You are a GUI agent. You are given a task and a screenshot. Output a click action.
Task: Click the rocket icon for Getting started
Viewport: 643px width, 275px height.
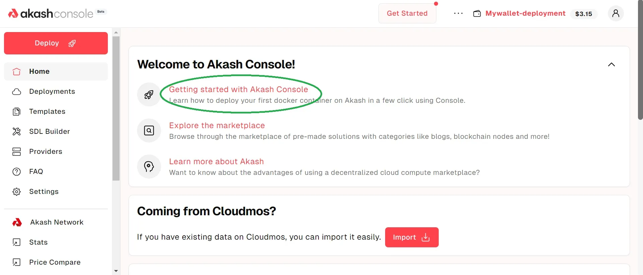pyautogui.click(x=149, y=95)
